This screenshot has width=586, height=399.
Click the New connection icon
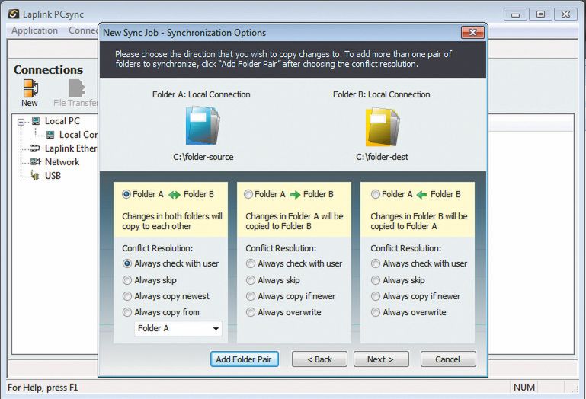[30, 88]
